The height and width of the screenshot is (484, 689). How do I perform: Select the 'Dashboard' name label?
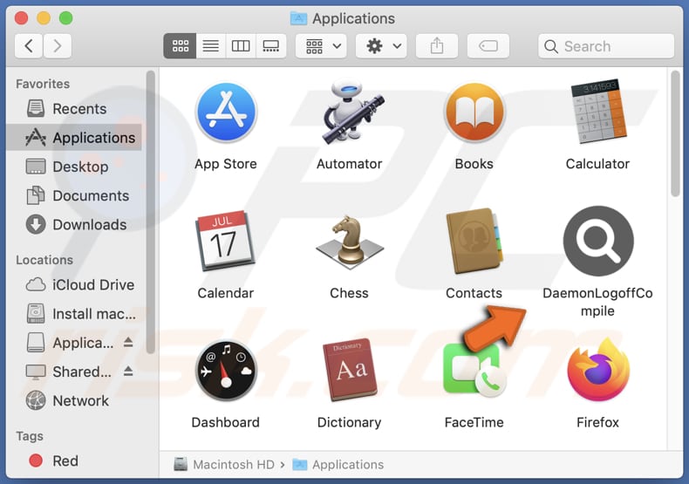(225, 422)
